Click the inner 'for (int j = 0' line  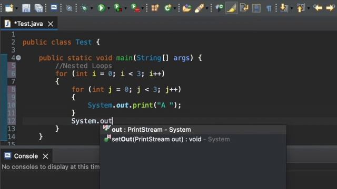point(126,89)
